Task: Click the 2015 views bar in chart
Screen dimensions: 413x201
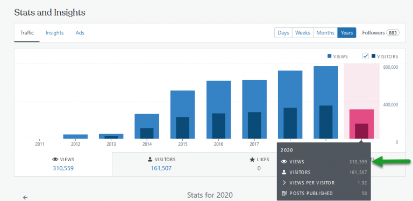Action: [x=182, y=114]
